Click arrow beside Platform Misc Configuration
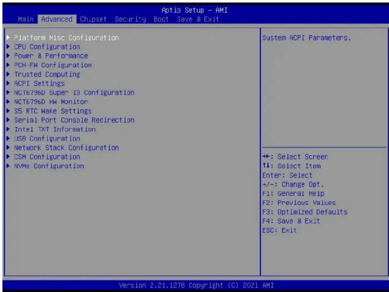 coord(8,37)
